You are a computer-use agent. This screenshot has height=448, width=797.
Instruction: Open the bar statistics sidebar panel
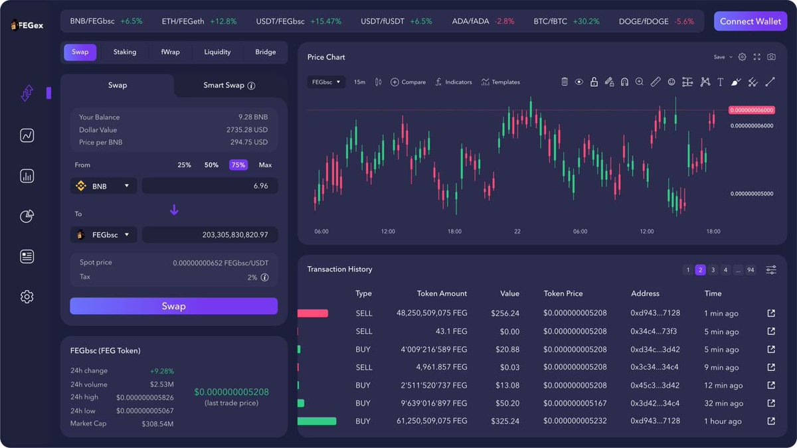pyautogui.click(x=27, y=175)
